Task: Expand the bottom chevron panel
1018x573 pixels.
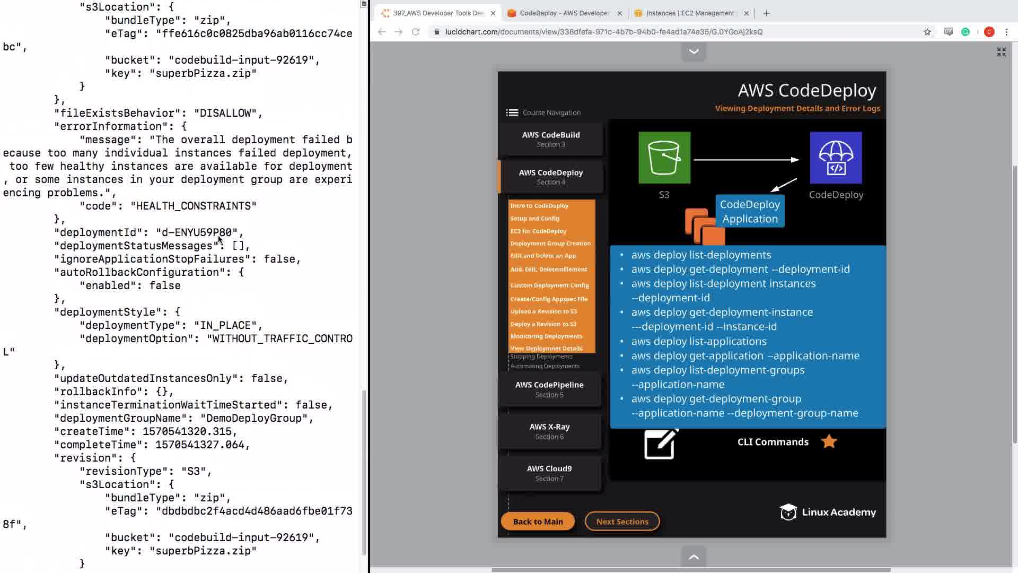Action: (694, 557)
